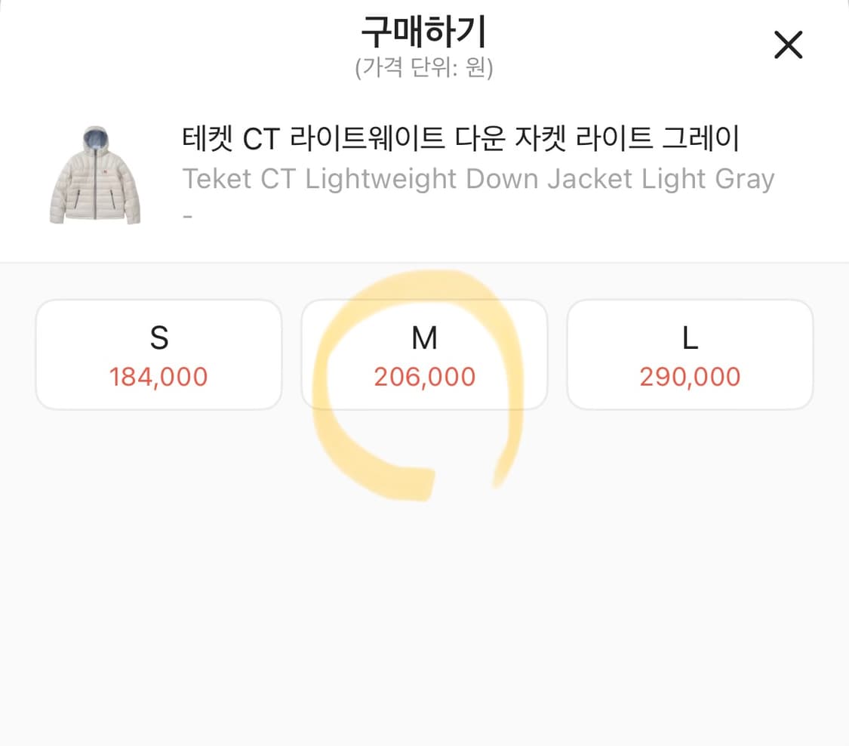Click the English product name link
The height and width of the screenshot is (746, 849).
(478, 179)
